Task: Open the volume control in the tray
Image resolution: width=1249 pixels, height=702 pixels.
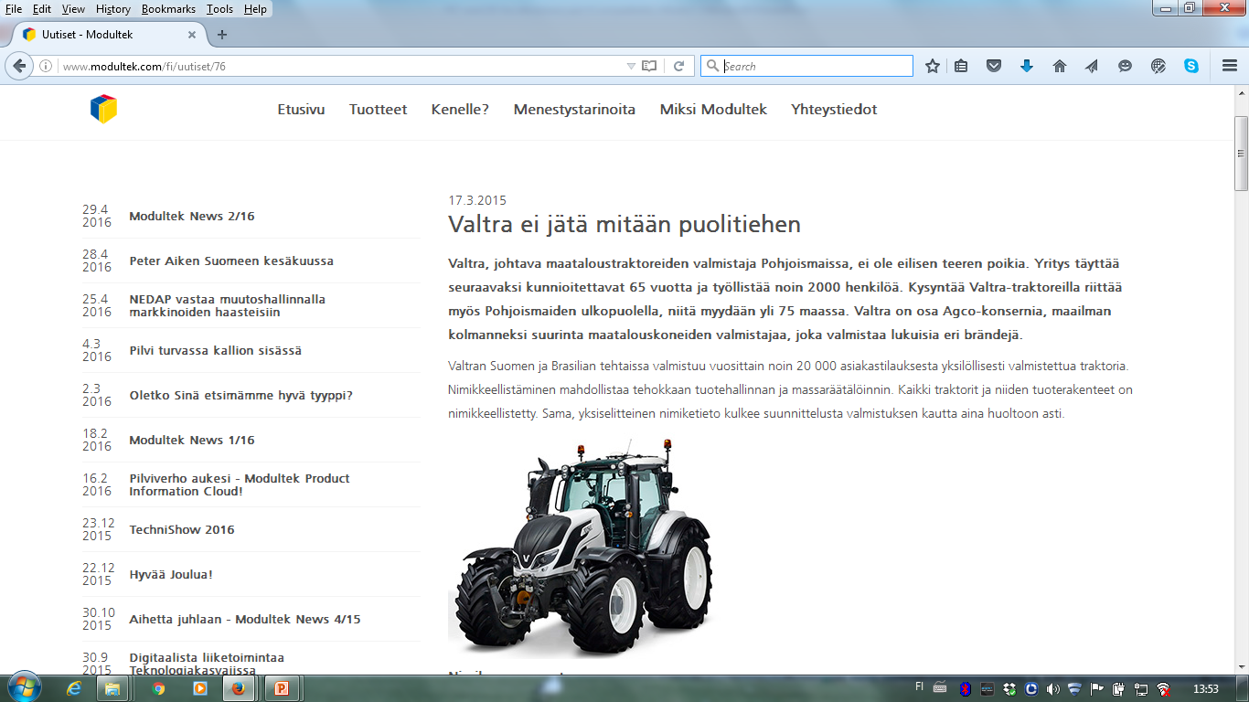Action: [1053, 688]
